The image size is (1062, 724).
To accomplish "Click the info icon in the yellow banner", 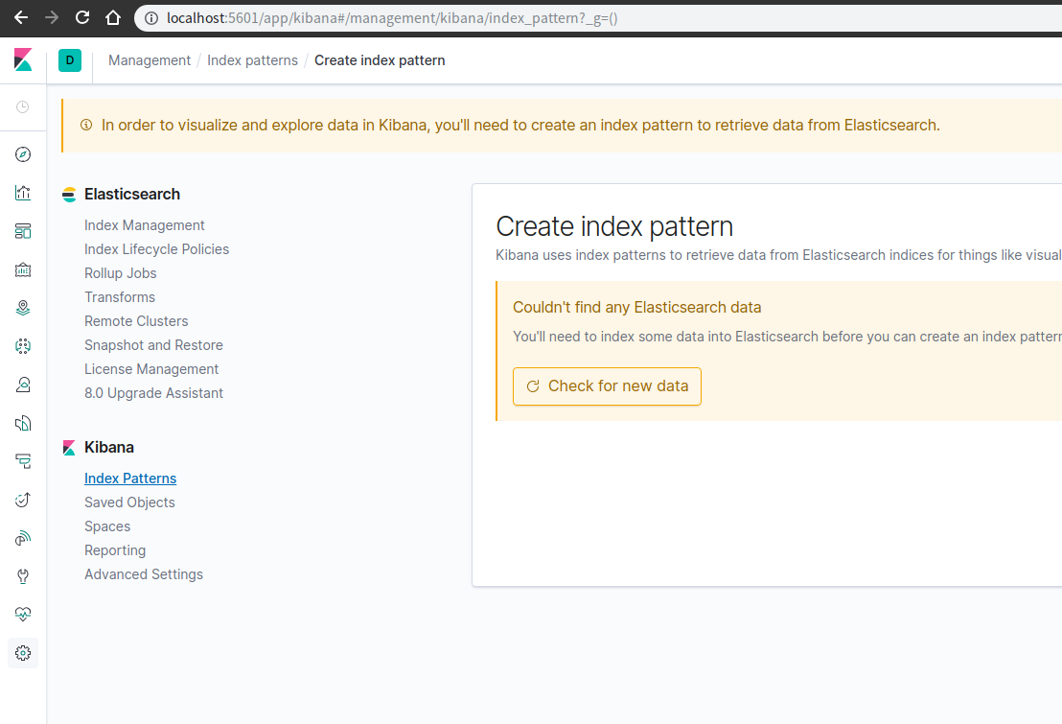I will coord(86,126).
